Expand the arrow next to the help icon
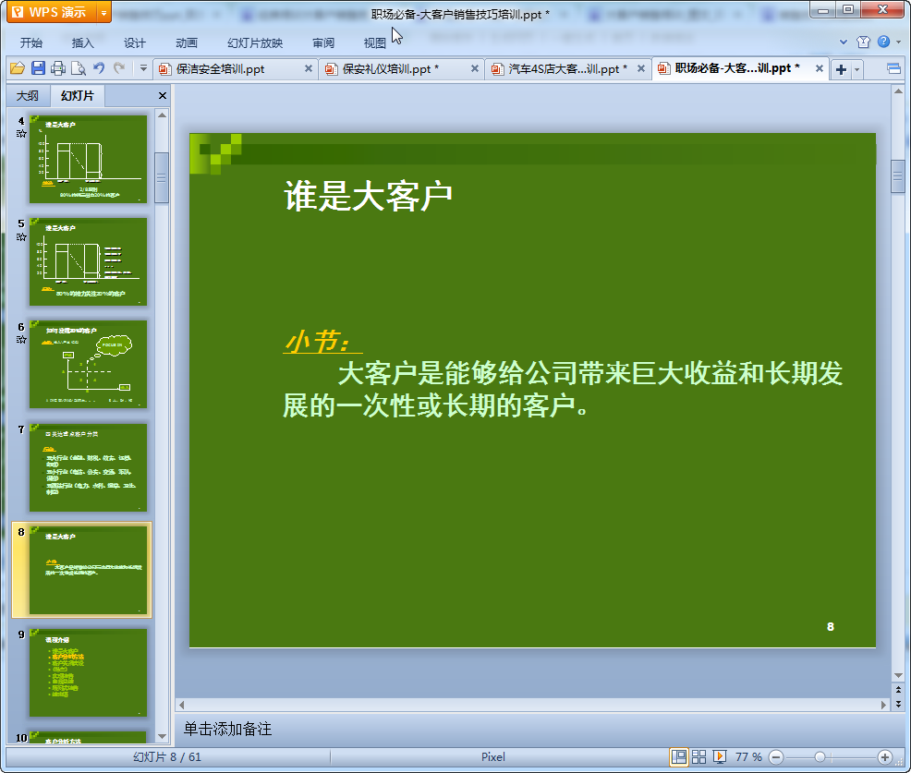The image size is (911, 773). click(x=899, y=42)
